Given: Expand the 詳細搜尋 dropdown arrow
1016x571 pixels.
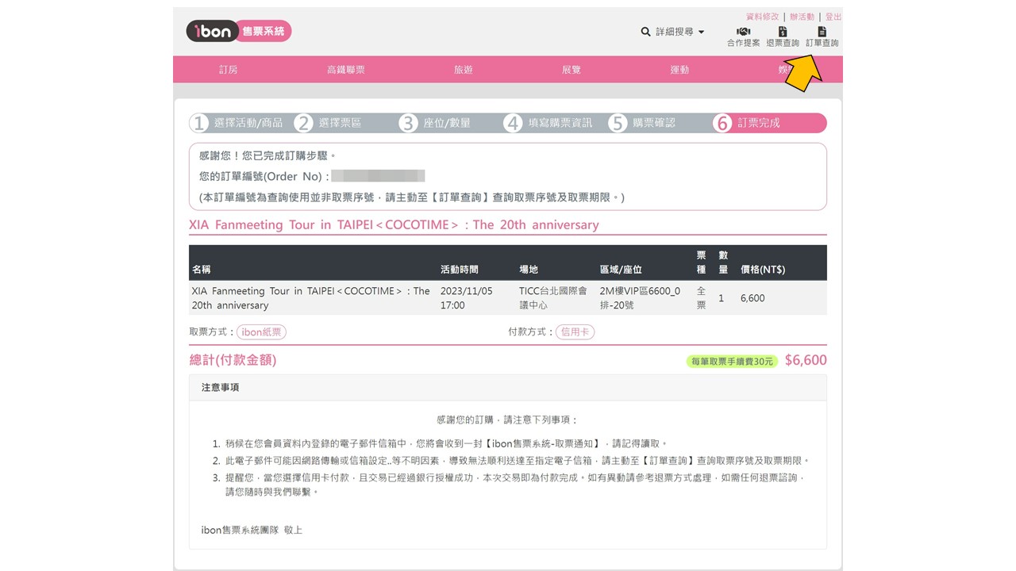Looking at the screenshot, I should point(702,33).
